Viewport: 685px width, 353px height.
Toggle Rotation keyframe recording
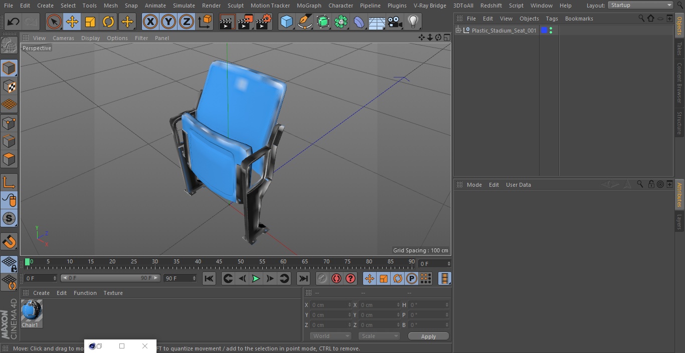click(398, 278)
